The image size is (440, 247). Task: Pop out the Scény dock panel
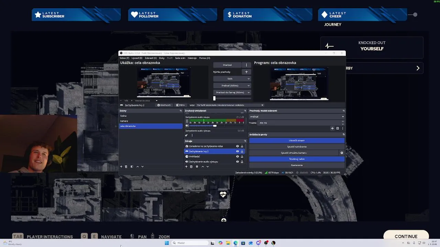(181, 111)
